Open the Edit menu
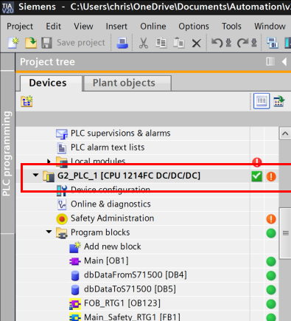This screenshot has width=291, height=321. click(x=53, y=26)
